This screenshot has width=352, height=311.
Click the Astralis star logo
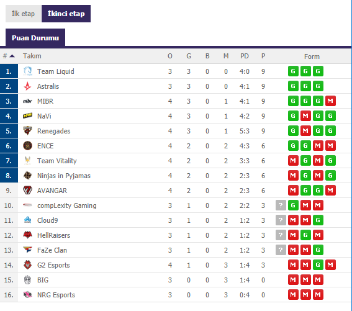click(x=27, y=86)
